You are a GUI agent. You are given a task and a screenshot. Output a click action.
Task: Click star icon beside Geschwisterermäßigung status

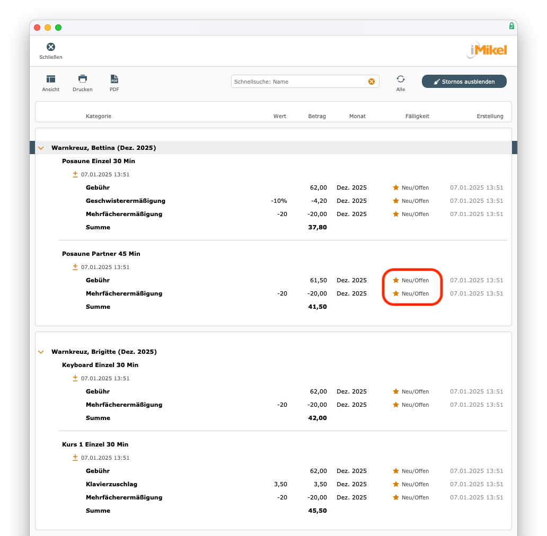[395, 201]
